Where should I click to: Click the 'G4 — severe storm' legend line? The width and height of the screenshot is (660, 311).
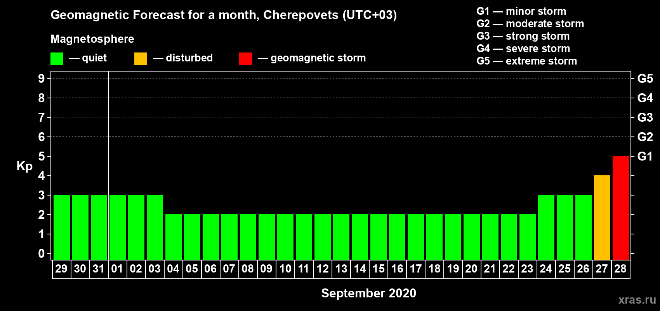coord(523,49)
